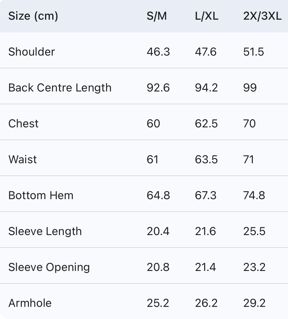Click the Sleeve Length row label
This screenshot has width=288, height=319.
pyautogui.click(x=45, y=231)
